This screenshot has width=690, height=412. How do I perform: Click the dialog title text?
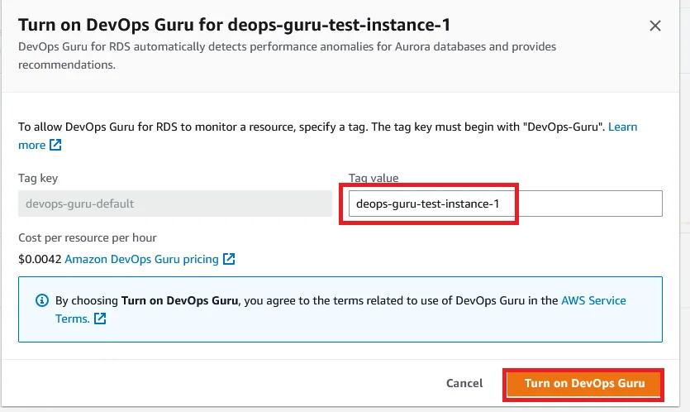click(234, 25)
